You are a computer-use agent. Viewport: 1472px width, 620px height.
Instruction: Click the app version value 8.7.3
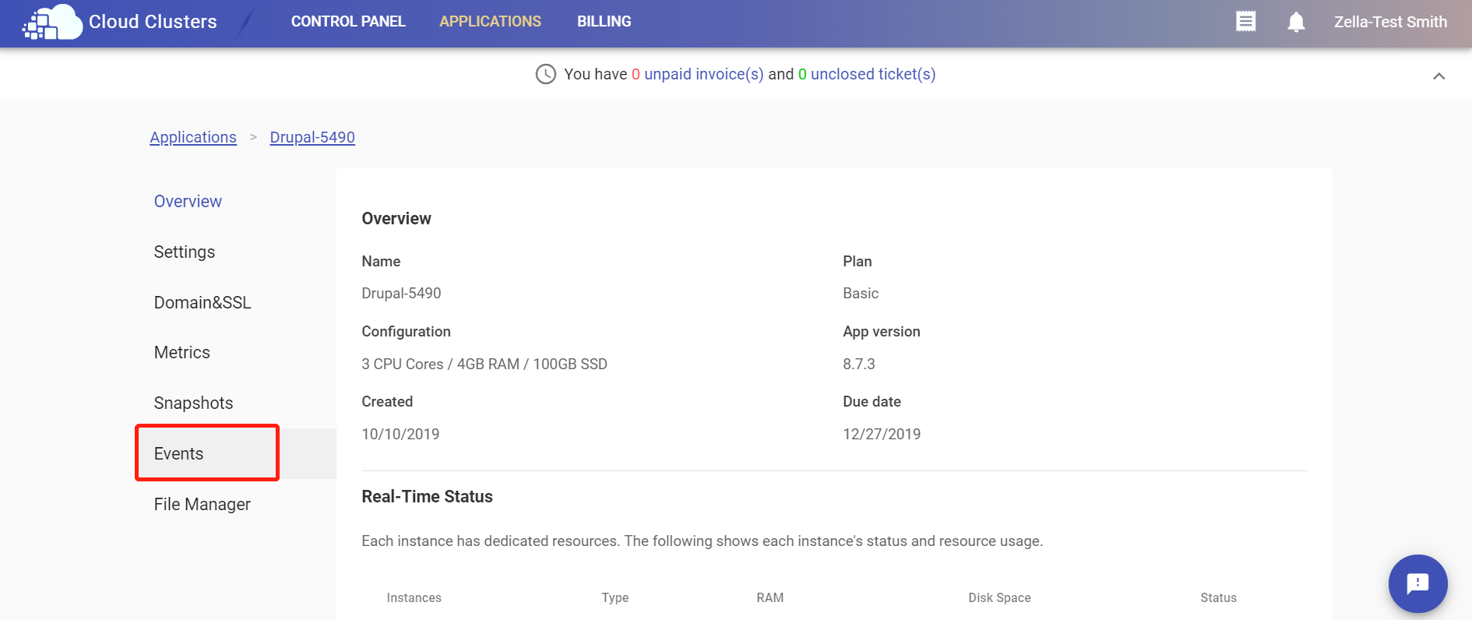point(859,364)
